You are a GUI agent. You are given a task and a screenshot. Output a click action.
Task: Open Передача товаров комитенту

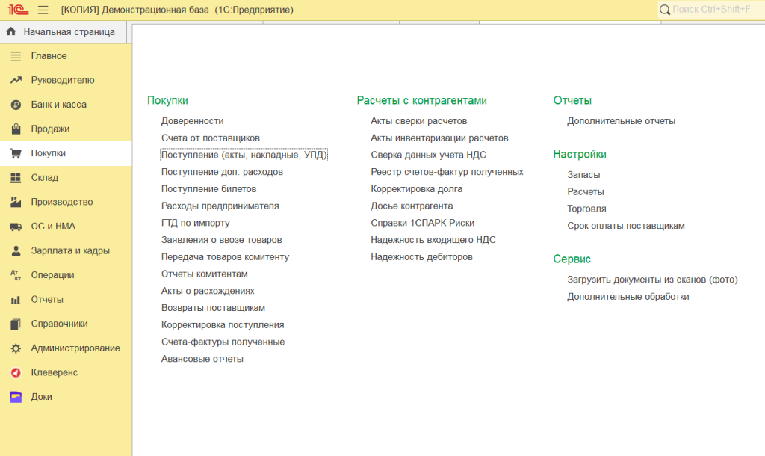click(x=225, y=257)
